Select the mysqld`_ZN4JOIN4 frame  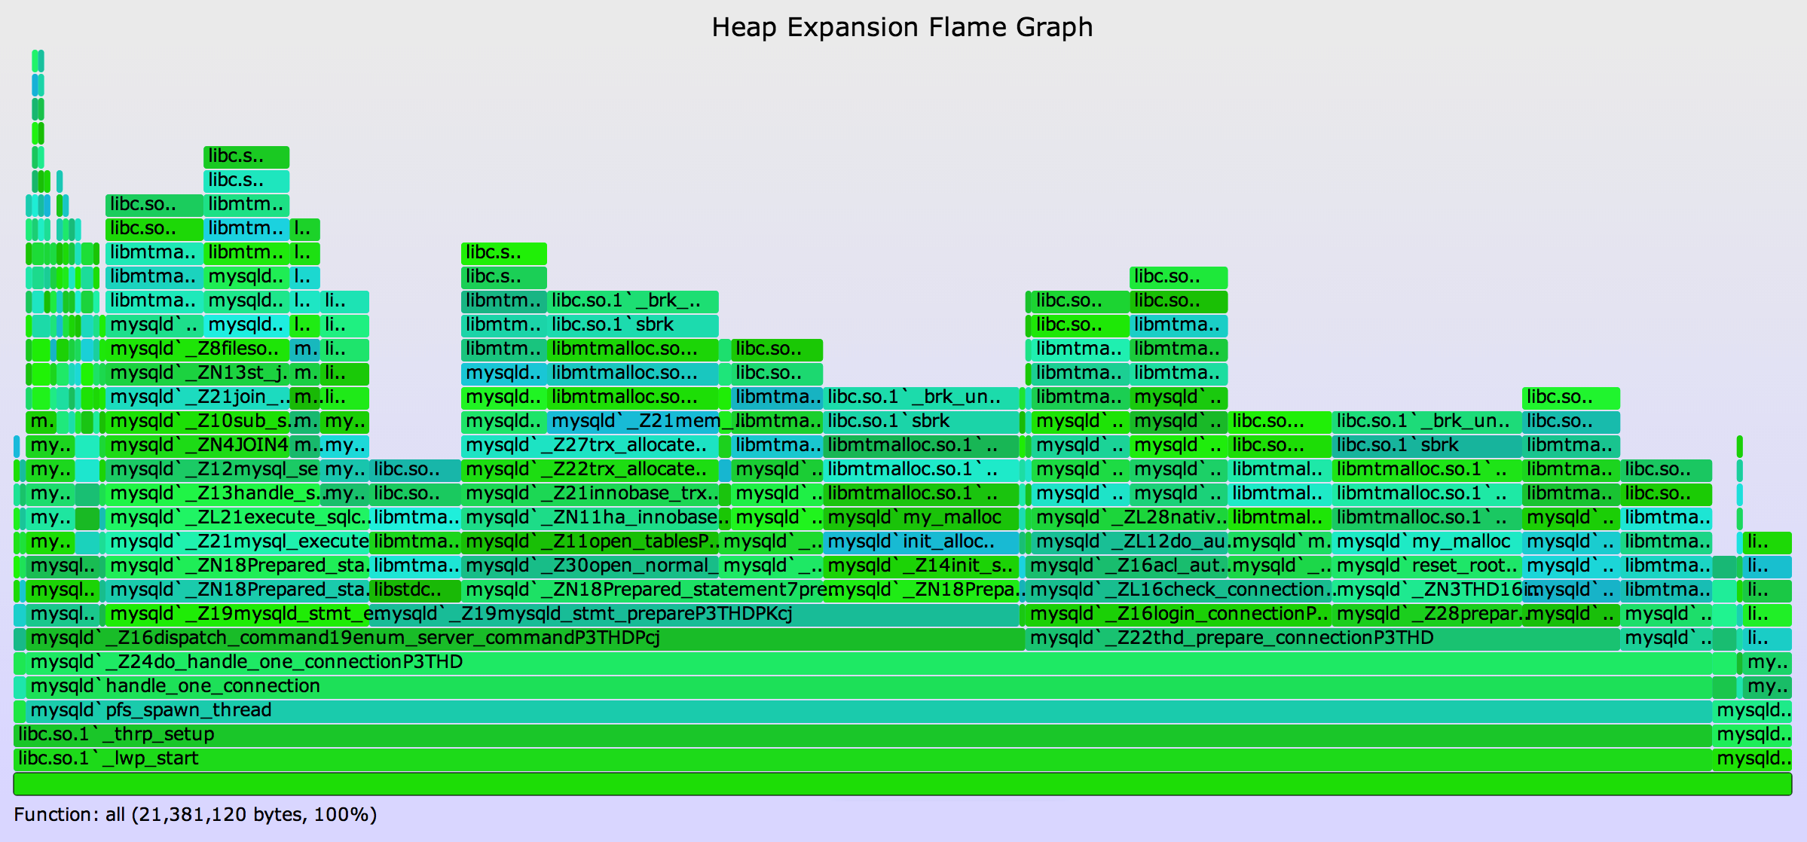coord(197,445)
